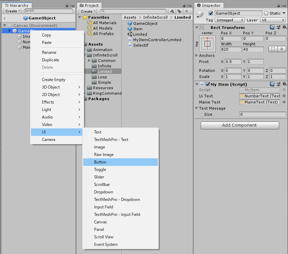
Task: Collapse the My Item script component
Action: tap(197, 84)
